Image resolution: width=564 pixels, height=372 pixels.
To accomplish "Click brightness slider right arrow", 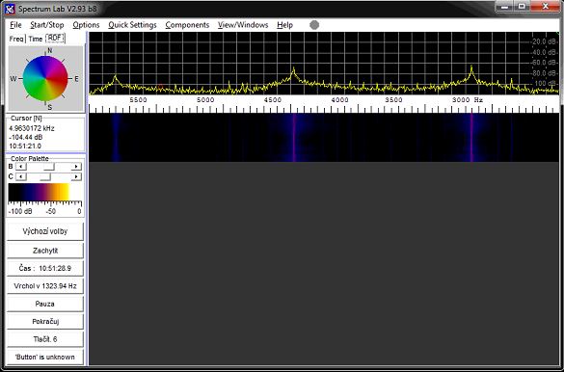I will [76, 167].
